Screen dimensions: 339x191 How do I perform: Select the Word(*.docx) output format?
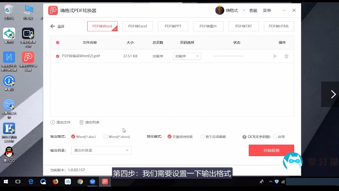pos(106,137)
